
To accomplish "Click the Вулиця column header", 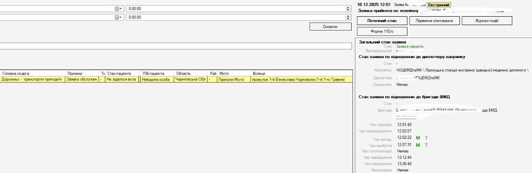I will pos(301,73).
